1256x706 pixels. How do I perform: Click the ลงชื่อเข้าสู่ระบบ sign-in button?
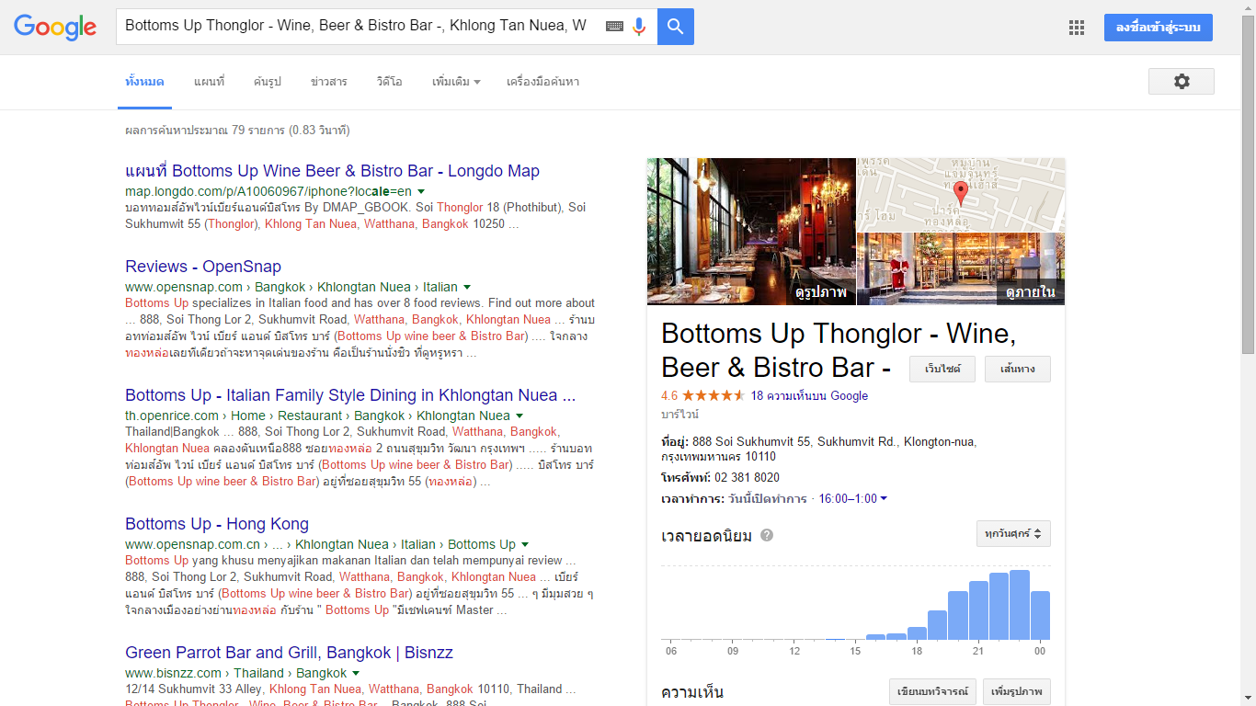[x=1159, y=28]
